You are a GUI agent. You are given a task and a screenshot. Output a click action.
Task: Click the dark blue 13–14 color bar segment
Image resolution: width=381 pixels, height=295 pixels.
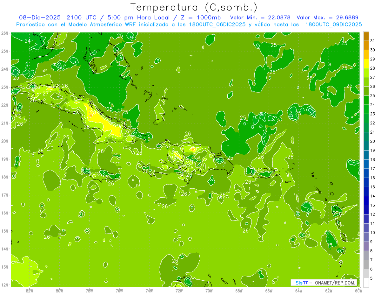pos(366,200)
